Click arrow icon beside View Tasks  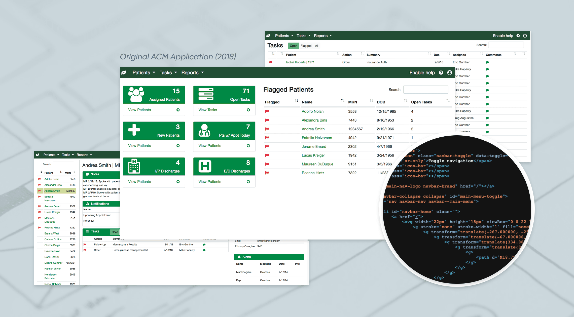click(x=248, y=110)
